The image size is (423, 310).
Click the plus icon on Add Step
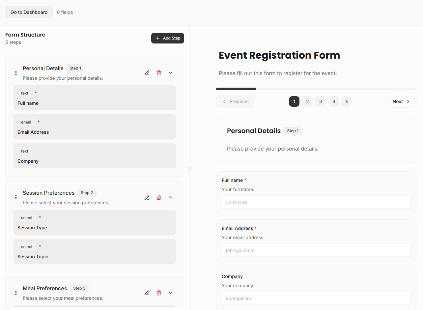(158, 38)
